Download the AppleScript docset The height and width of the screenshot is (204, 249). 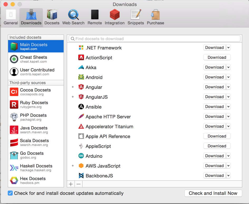pos(217,146)
